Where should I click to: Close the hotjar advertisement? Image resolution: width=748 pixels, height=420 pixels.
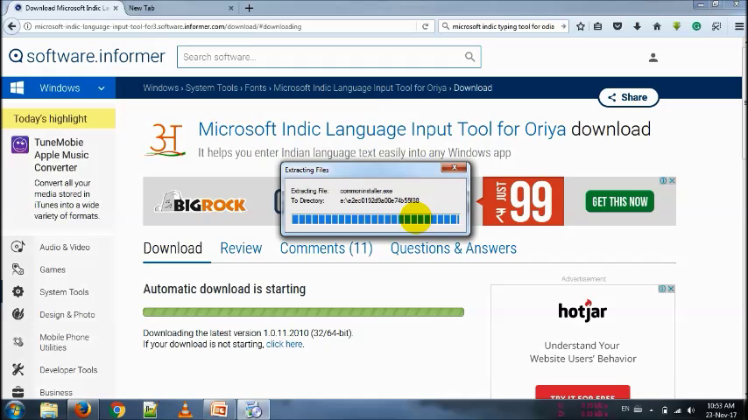(671, 289)
